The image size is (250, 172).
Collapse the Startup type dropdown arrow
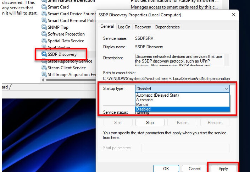point(226,89)
